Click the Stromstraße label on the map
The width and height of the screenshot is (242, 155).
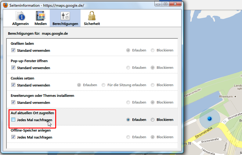[204, 132]
